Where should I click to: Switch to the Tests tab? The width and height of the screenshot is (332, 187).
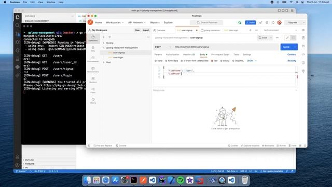pos(236,55)
